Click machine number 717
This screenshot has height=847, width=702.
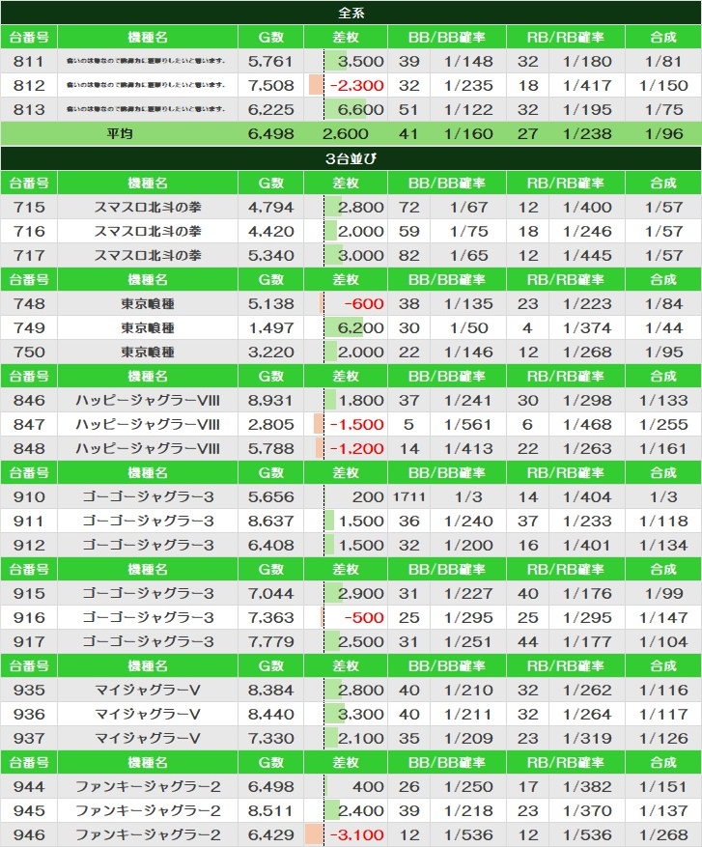(29, 256)
